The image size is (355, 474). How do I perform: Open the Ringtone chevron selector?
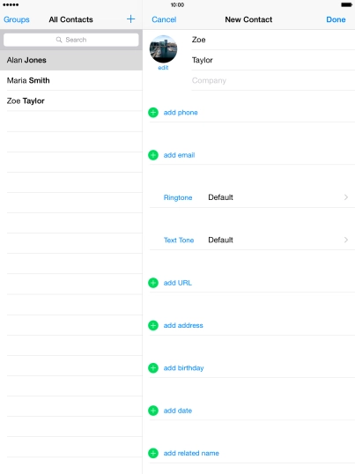pyautogui.click(x=346, y=197)
